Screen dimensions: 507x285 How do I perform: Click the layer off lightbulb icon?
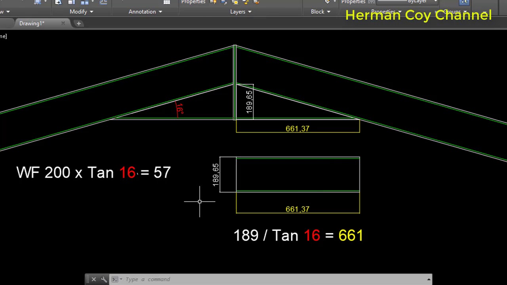(213, 2)
